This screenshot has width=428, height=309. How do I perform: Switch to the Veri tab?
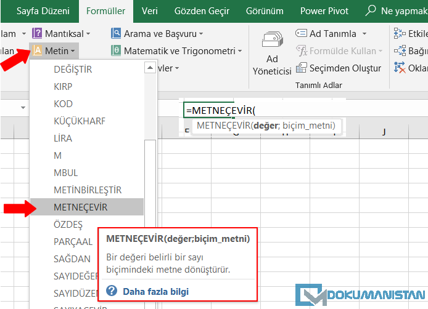pyautogui.click(x=150, y=11)
